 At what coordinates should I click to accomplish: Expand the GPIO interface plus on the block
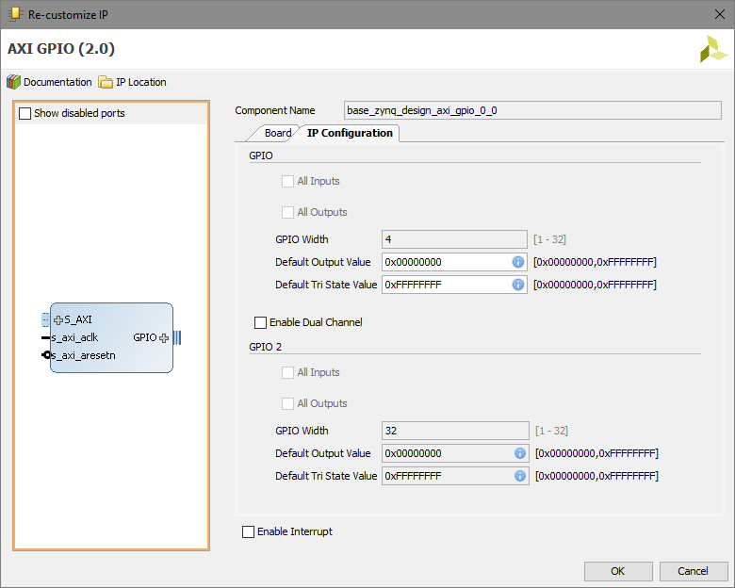coord(164,337)
